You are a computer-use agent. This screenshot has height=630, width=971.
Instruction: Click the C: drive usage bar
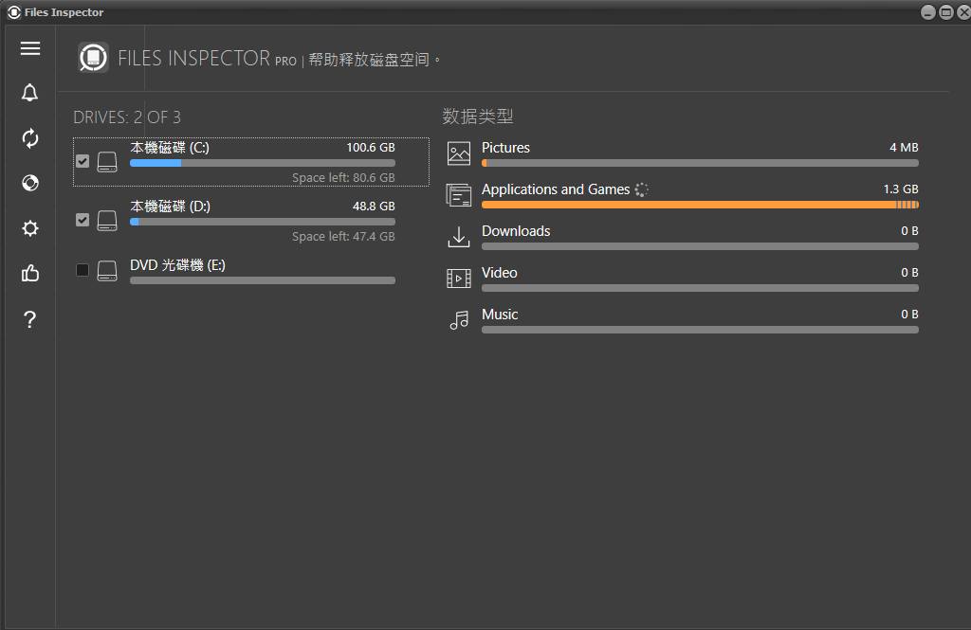tap(262, 163)
